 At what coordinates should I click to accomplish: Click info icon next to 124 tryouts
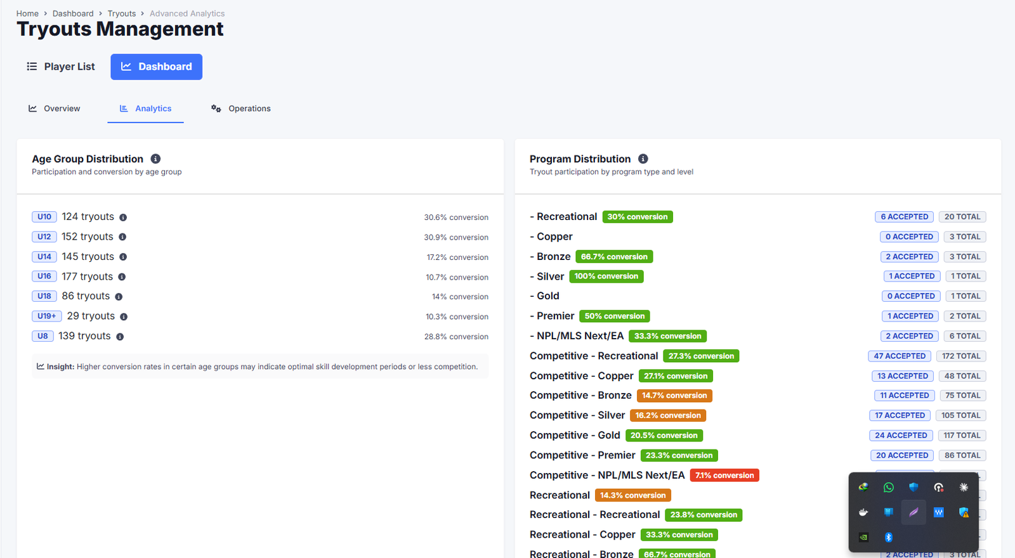[123, 217]
